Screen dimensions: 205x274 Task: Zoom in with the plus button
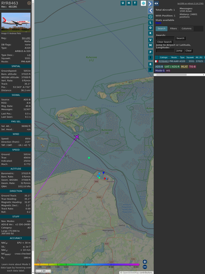click(145, 262)
